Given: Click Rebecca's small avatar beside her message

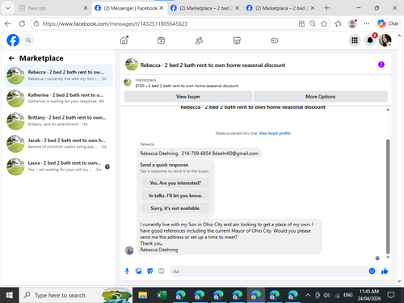Looking at the screenshot, I should pos(129,250).
